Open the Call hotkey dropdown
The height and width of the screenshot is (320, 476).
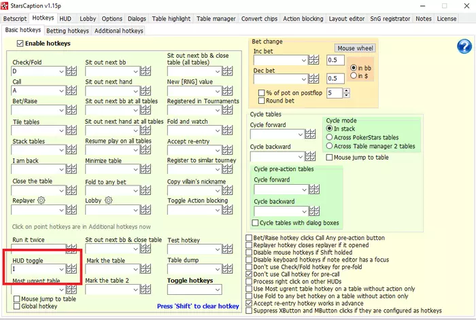(x=61, y=90)
